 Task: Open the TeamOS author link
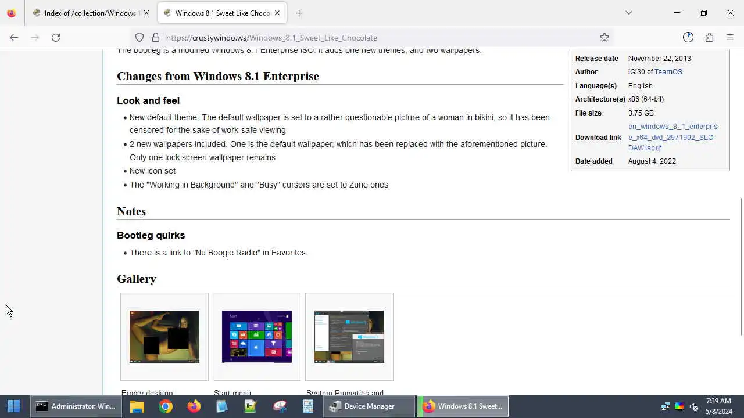click(668, 72)
